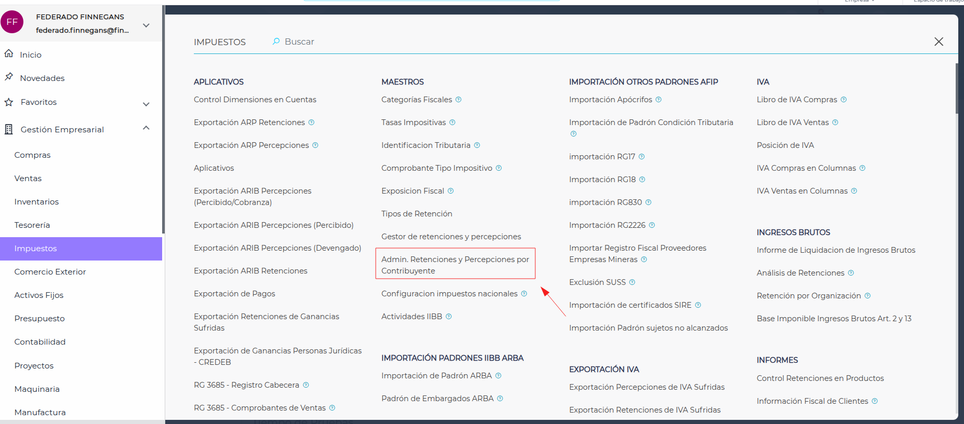Viewport: 964px width, 424px height.
Task: Click the FF user avatar
Action: (12, 22)
